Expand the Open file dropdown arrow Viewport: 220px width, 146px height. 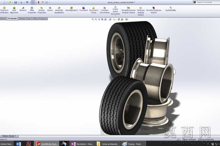tap(13, 3)
